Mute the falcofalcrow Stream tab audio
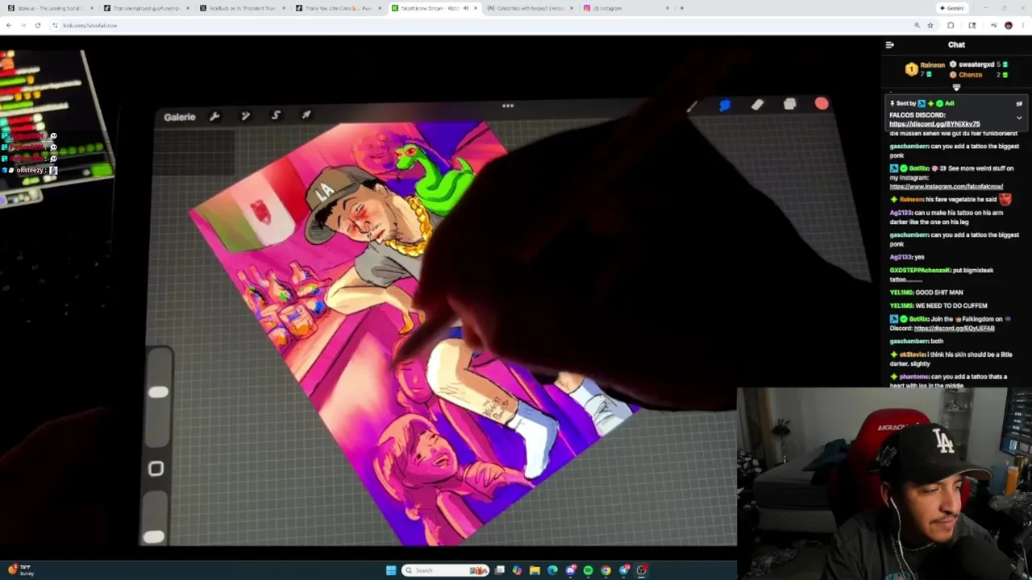This screenshot has height=580, width=1032. pyautogui.click(x=465, y=8)
